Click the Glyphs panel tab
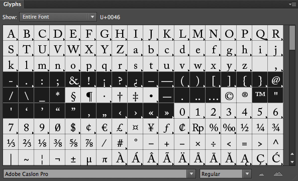 click(12, 4)
